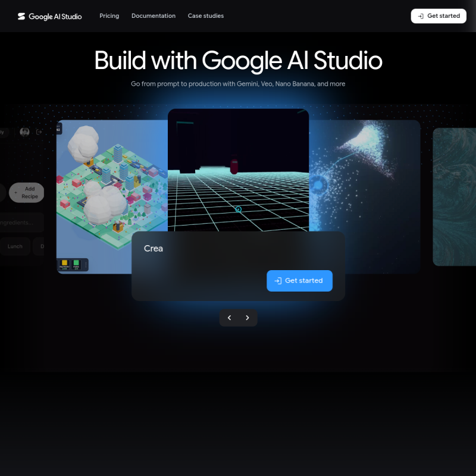
Task: Select the green Park tile icon
Action: [76, 264]
